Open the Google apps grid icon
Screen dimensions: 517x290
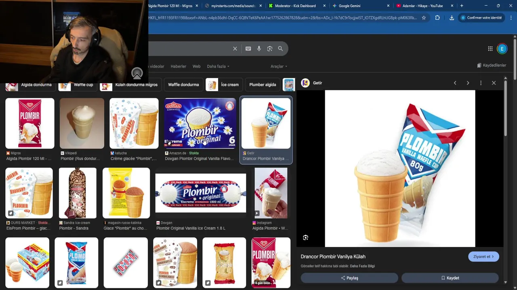click(490, 49)
